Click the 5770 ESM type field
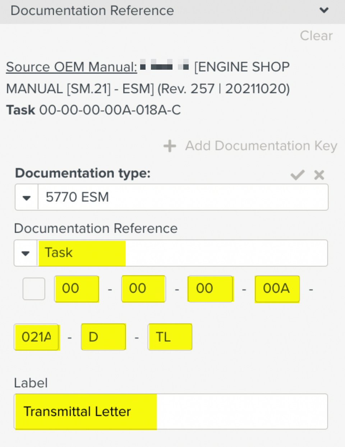This screenshot has height=447, width=345. click(x=183, y=197)
